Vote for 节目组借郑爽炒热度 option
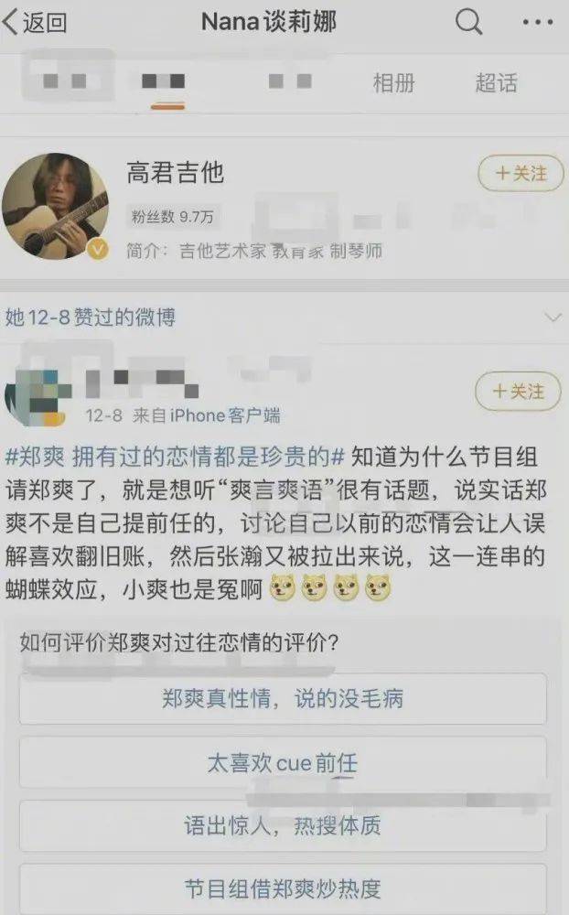The image size is (569, 915). [x=283, y=888]
